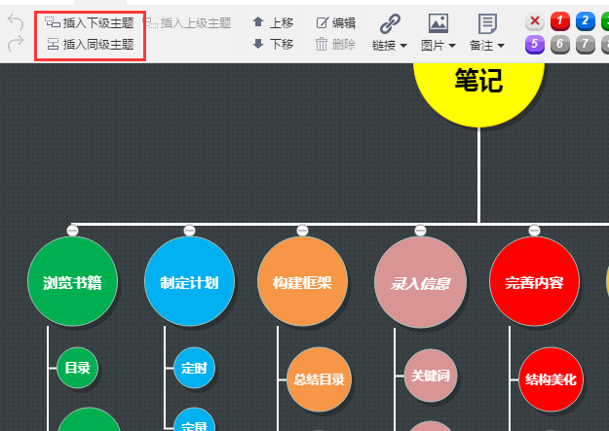This screenshot has width=609, height=431.
Task: Collapse the 构建框架 branch
Action: [x=303, y=231]
